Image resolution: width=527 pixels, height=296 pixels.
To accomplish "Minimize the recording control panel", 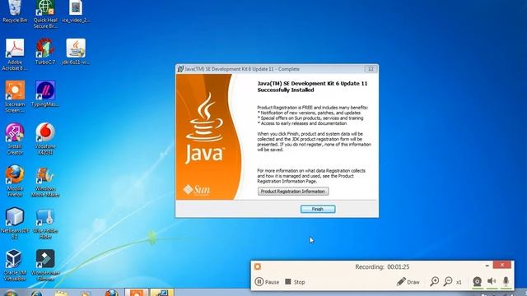I will click(x=487, y=266).
